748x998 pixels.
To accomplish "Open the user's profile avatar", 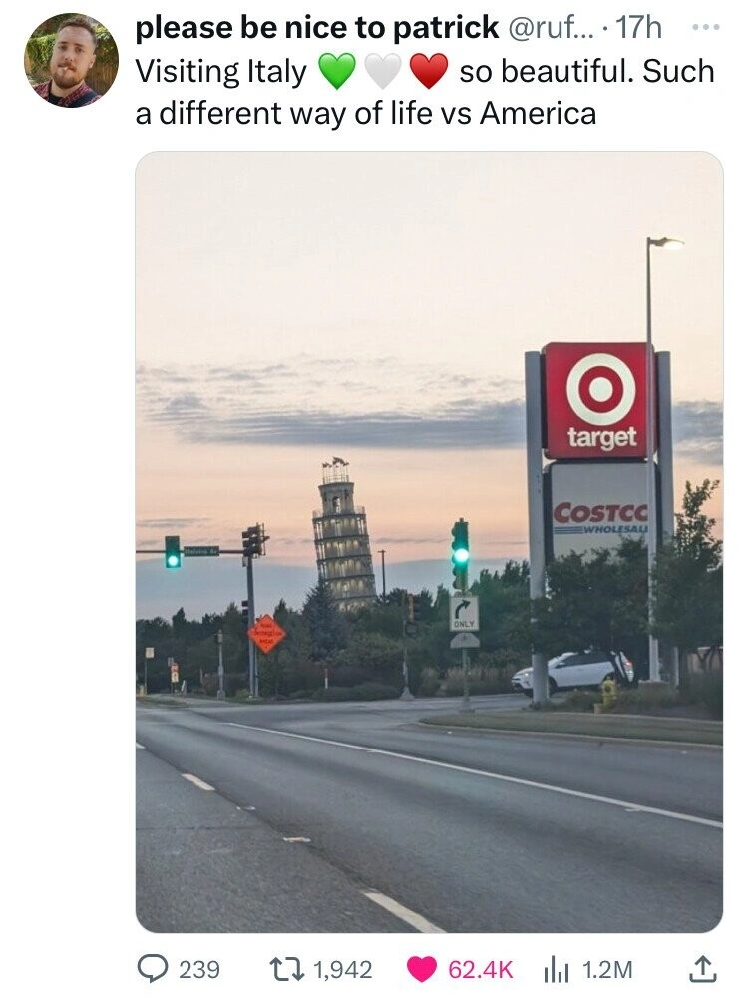I will [71, 60].
